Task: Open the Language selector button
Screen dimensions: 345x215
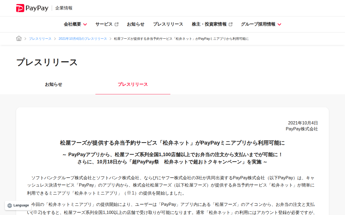Action: coord(18,205)
